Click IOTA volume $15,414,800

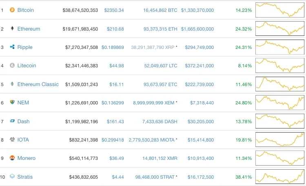coord(201,140)
